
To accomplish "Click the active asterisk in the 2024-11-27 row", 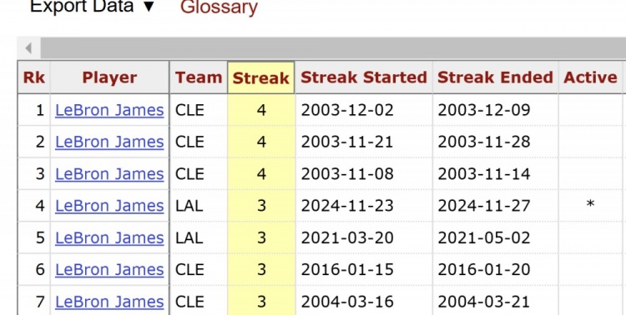I will point(590,205).
